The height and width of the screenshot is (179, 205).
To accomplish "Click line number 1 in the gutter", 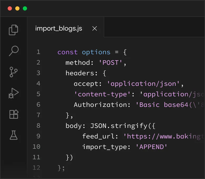I will tap(38, 52).
